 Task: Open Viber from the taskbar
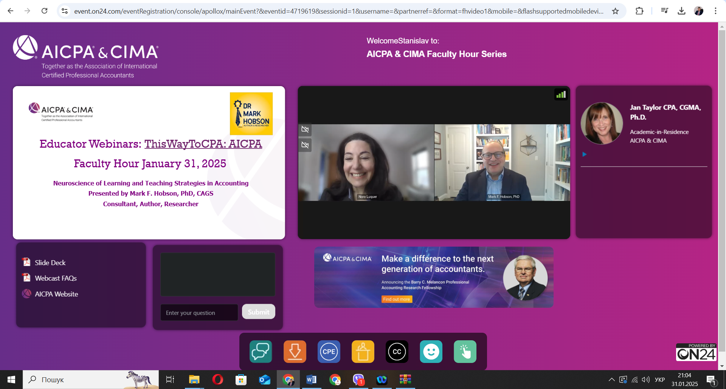point(358,380)
